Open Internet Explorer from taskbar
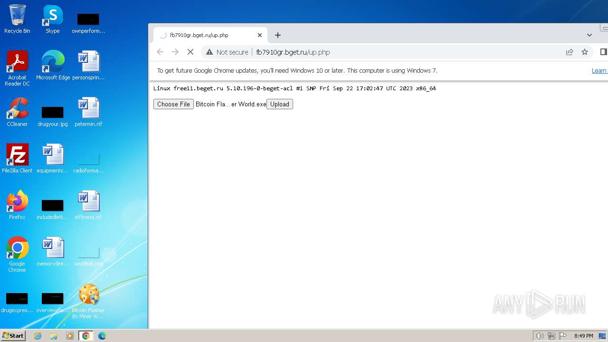This screenshot has width=608, height=342. [38, 336]
